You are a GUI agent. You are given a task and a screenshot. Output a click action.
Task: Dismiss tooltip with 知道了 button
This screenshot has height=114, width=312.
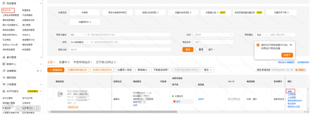click(x=287, y=55)
